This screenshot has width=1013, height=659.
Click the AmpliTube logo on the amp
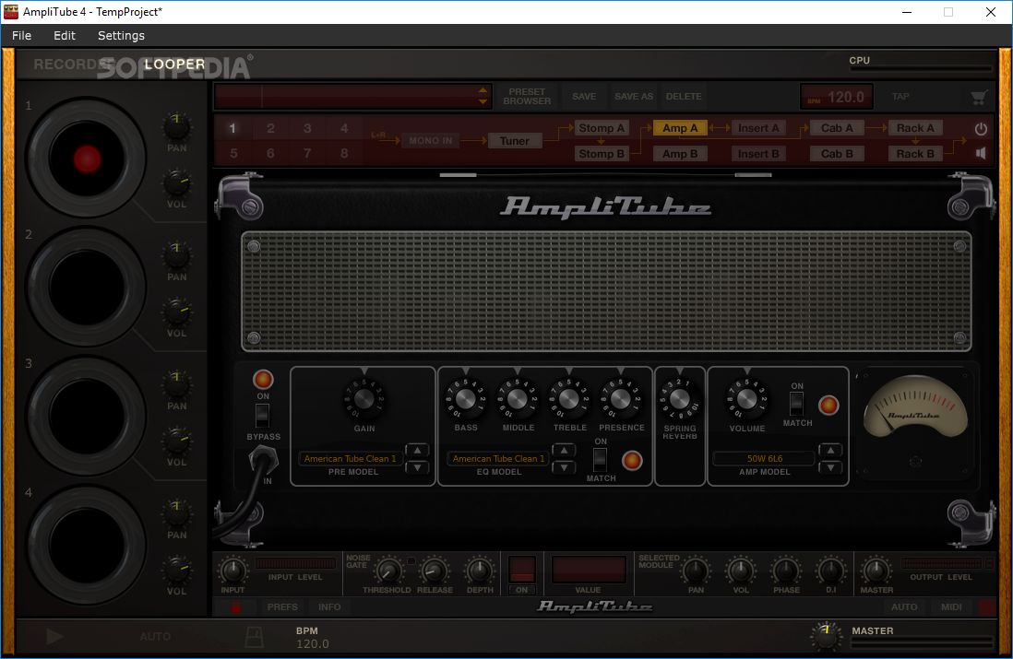(x=604, y=207)
